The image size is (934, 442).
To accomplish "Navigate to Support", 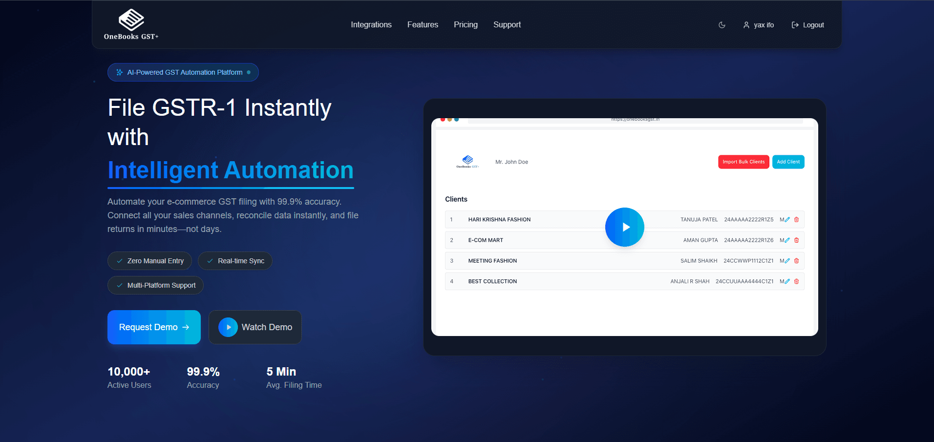I will click(507, 25).
